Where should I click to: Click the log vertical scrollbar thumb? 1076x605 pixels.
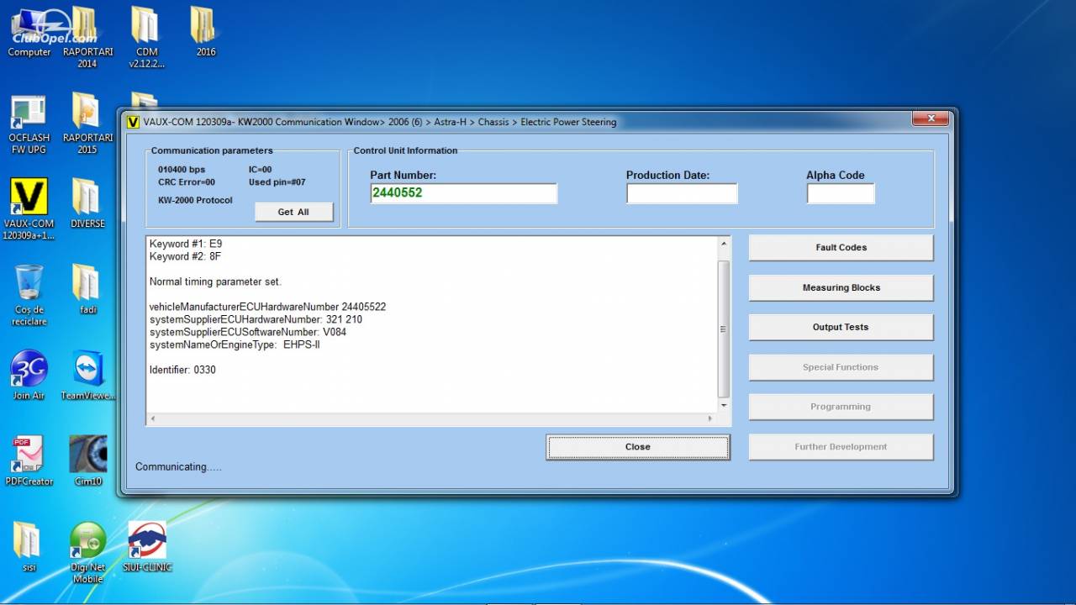724,329
